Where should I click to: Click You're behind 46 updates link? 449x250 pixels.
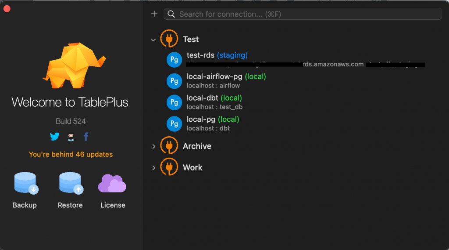71,154
